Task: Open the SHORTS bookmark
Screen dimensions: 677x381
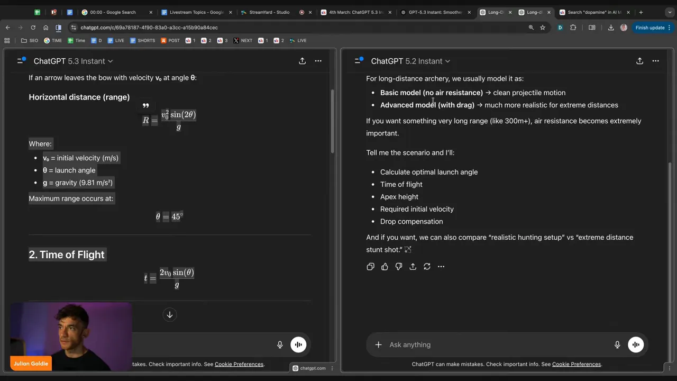Action: [142, 40]
